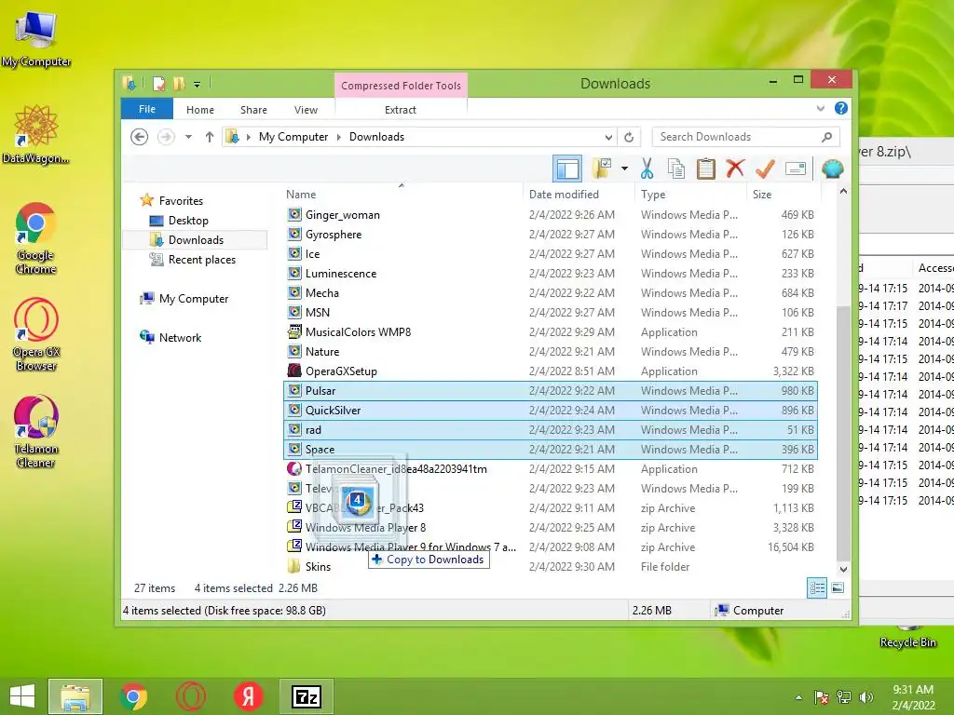Switch to the View ribbon tab
This screenshot has height=715, width=954.
click(x=306, y=110)
